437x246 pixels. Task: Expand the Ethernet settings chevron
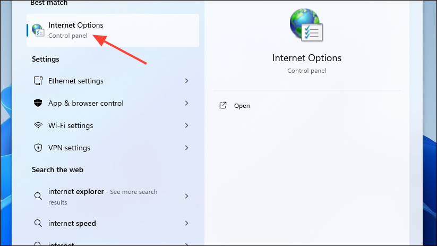(186, 81)
